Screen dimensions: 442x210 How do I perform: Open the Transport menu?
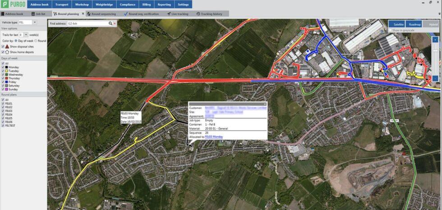point(62,4)
